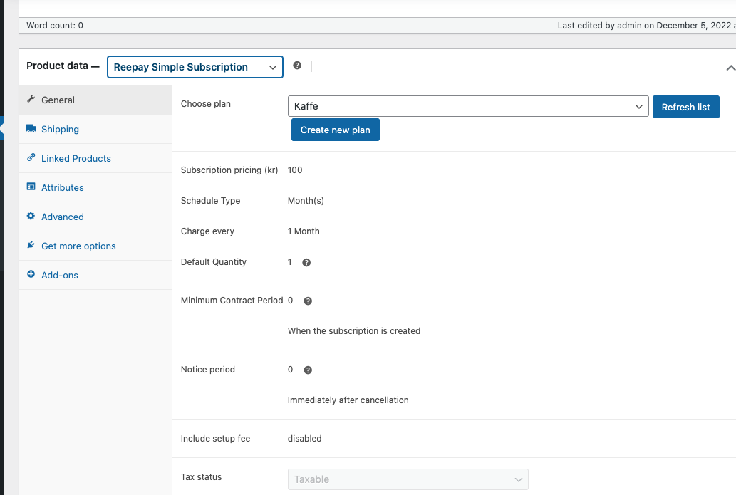This screenshot has height=495, width=736.
Task: Click the wrench icon on the General tab
Action: [31, 100]
